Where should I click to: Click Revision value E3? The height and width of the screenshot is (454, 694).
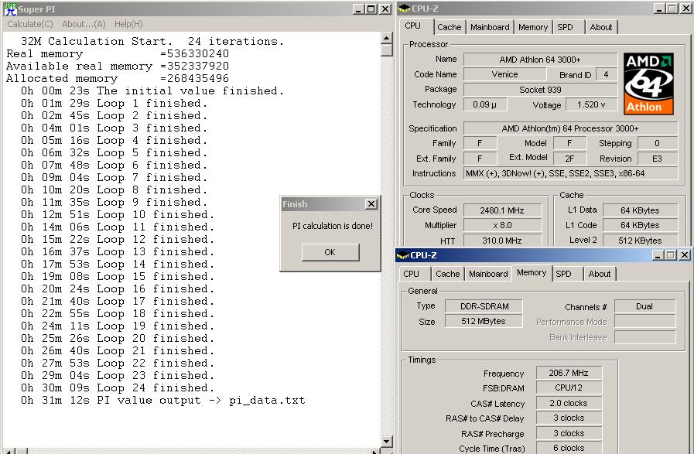[658, 159]
